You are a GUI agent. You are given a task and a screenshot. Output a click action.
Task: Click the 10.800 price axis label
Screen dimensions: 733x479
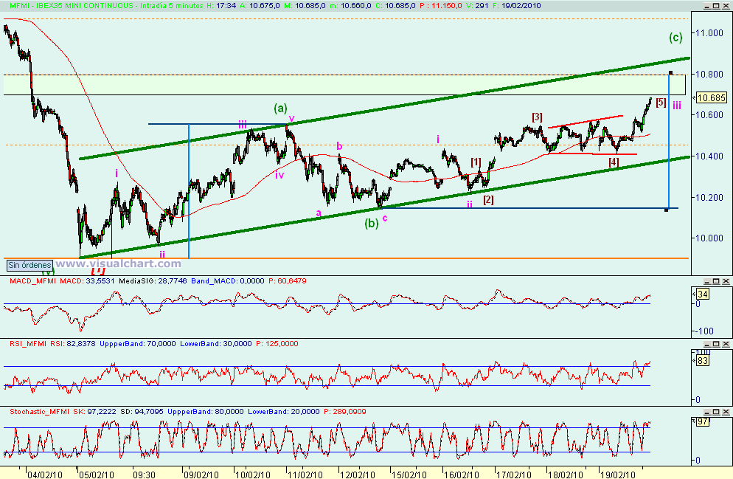(x=709, y=75)
